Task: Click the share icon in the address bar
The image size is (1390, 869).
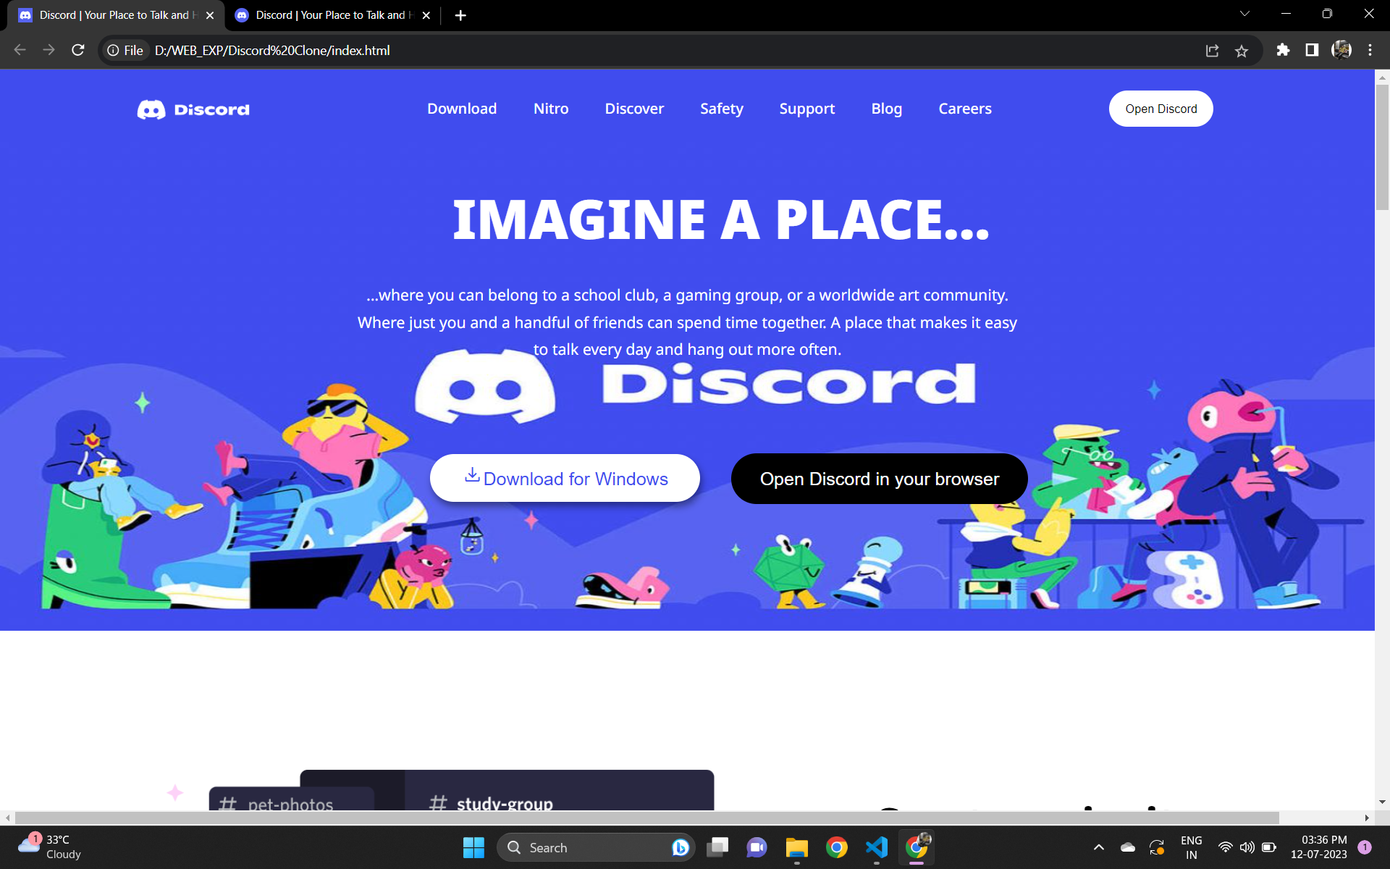Action: point(1213,50)
